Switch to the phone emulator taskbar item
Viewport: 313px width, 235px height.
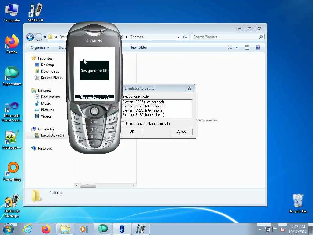click(x=122, y=229)
